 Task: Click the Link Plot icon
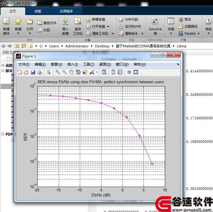[x=104, y=72]
